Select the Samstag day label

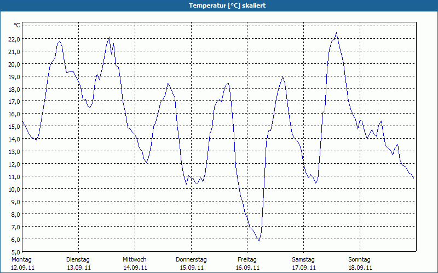coord(303,259)
